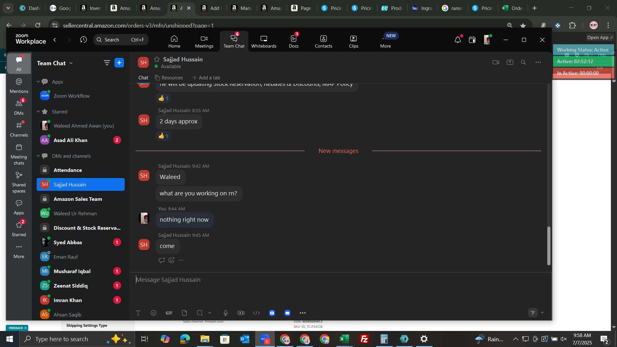617x347 pixels.
Task: Add a reaction to 'come' message
Action: click(x=172, y=260)
